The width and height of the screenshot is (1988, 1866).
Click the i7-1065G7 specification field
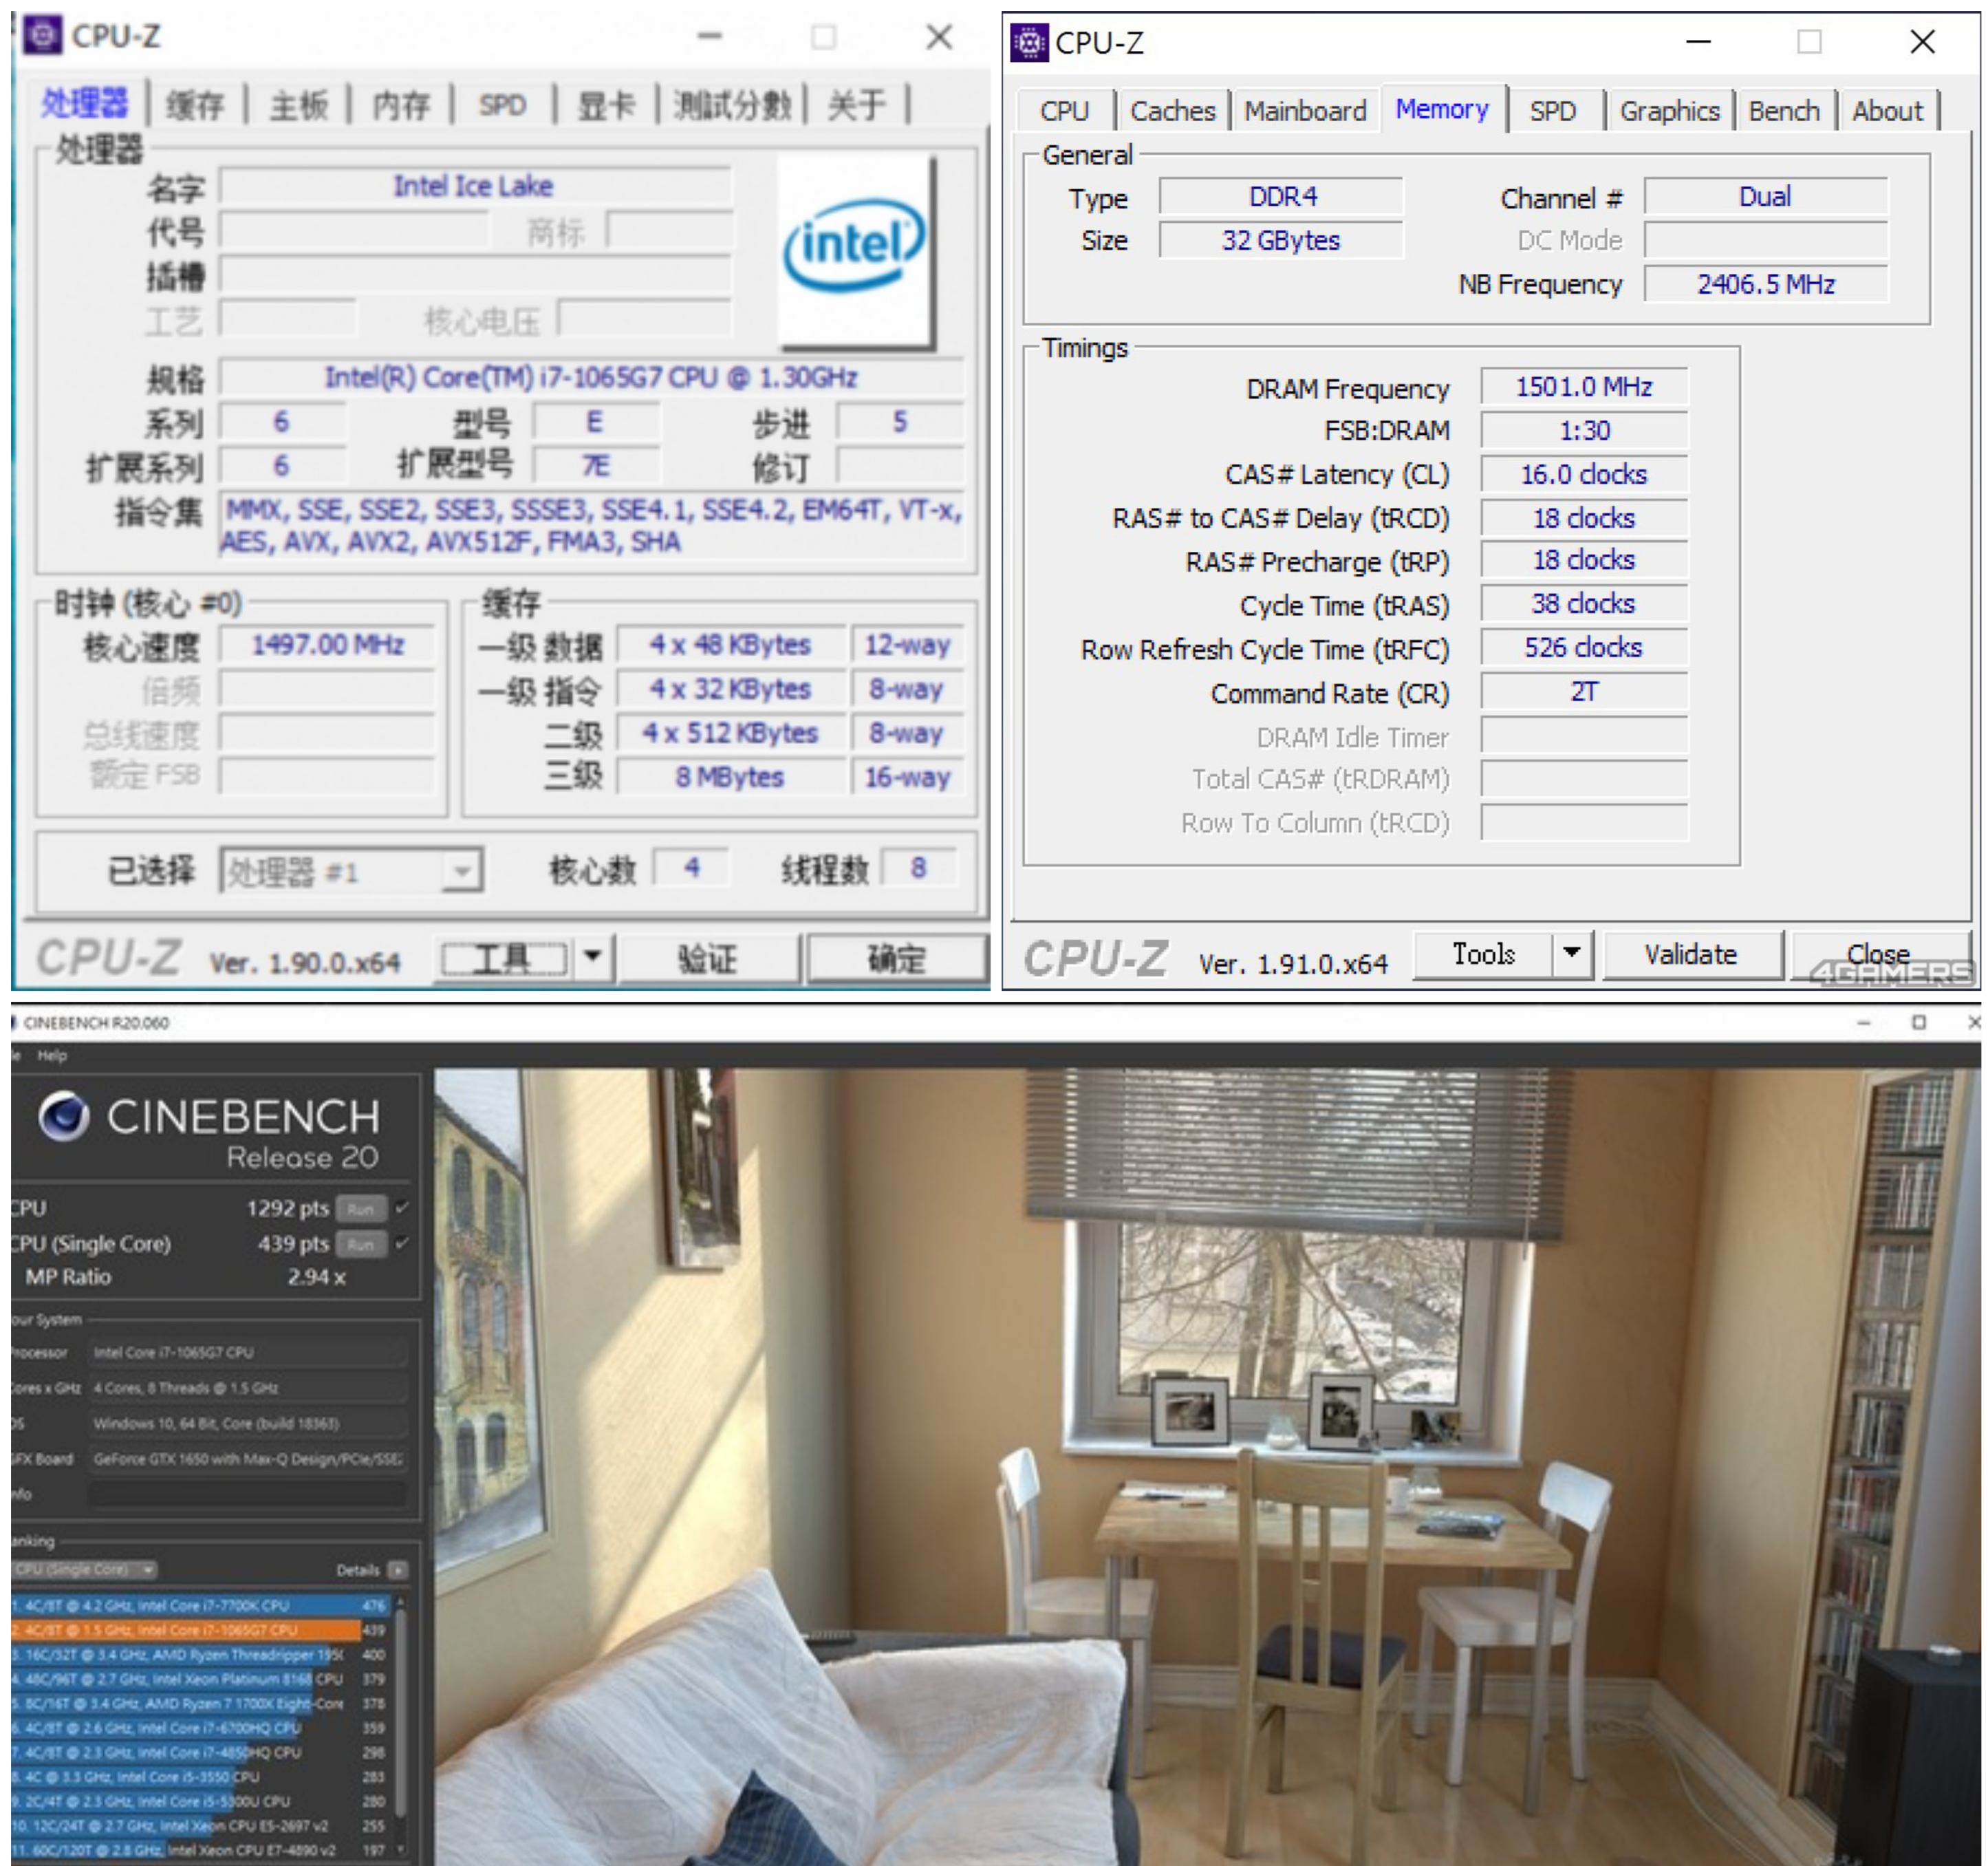click(x=591, y=377)
